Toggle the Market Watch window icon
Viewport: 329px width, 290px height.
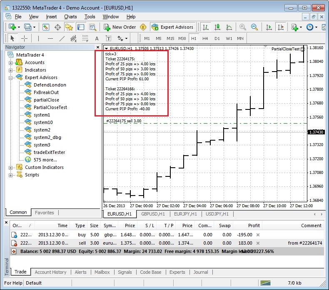pos(46,27)
